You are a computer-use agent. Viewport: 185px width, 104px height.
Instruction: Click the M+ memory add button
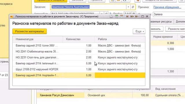point(132,16)
